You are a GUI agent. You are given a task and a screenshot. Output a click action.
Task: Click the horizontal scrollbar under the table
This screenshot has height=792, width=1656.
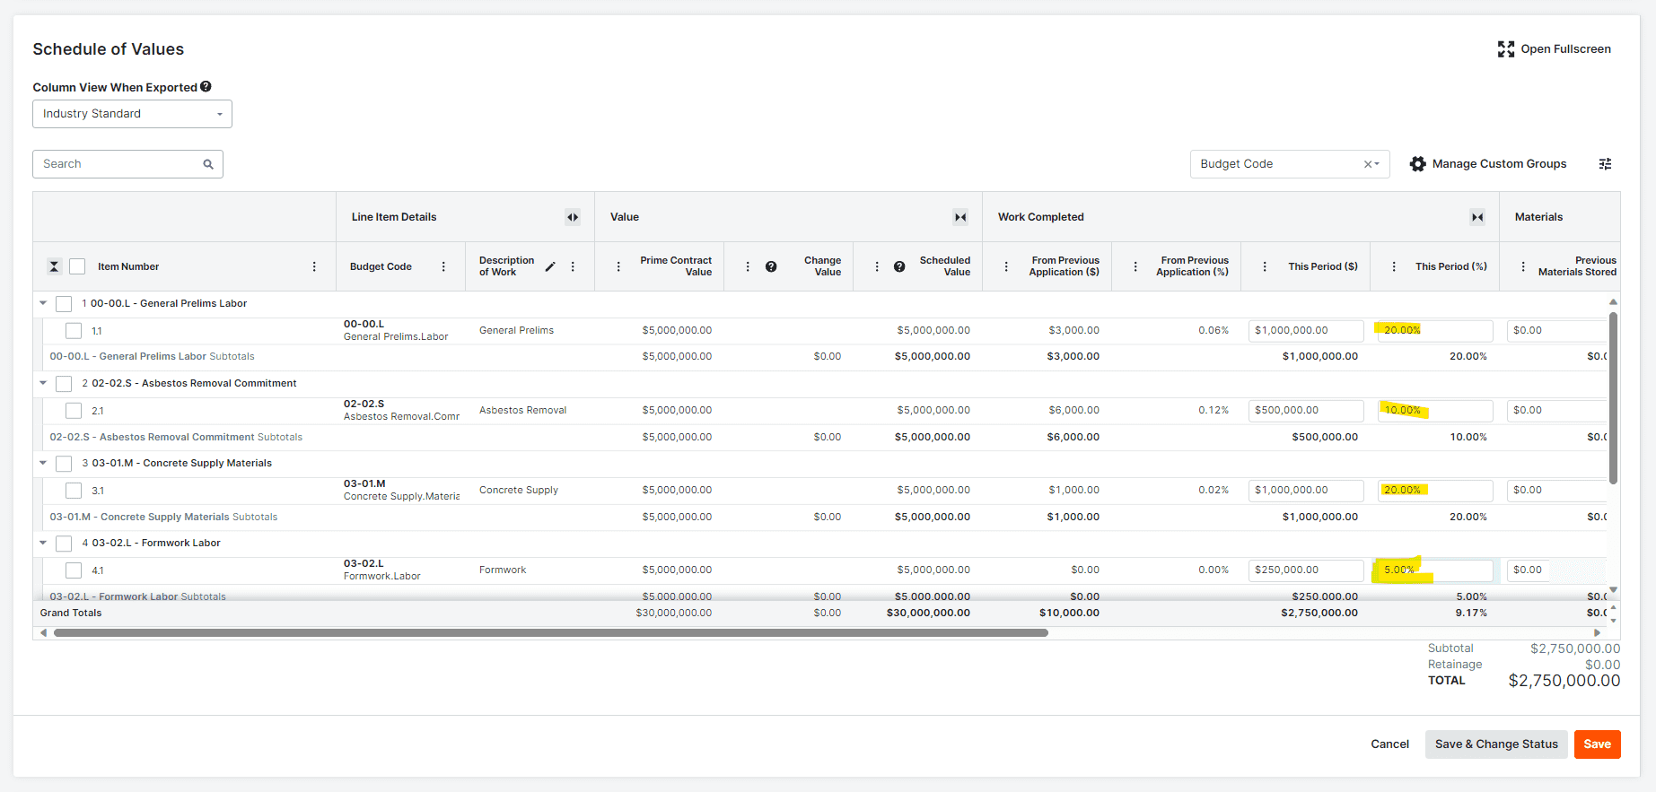coord(550,633)
